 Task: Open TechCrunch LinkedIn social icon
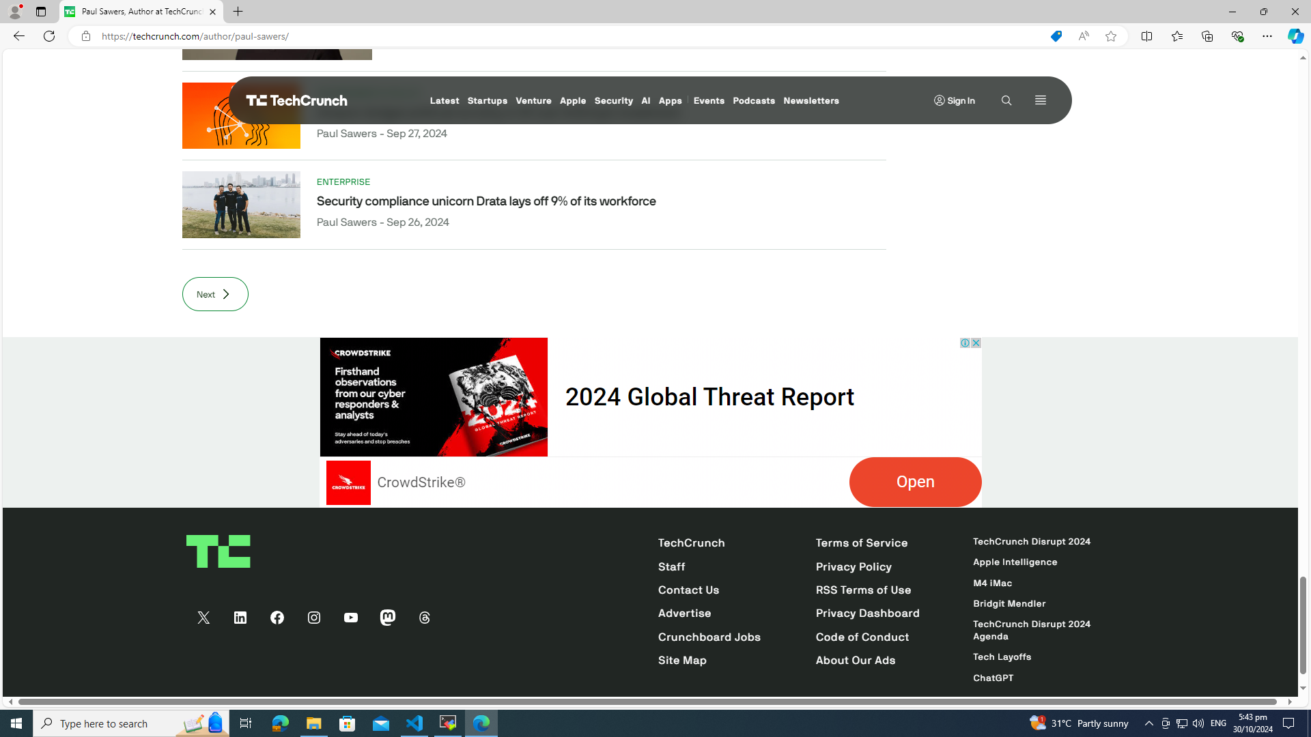pyautogui.click(x=240, y=618)
